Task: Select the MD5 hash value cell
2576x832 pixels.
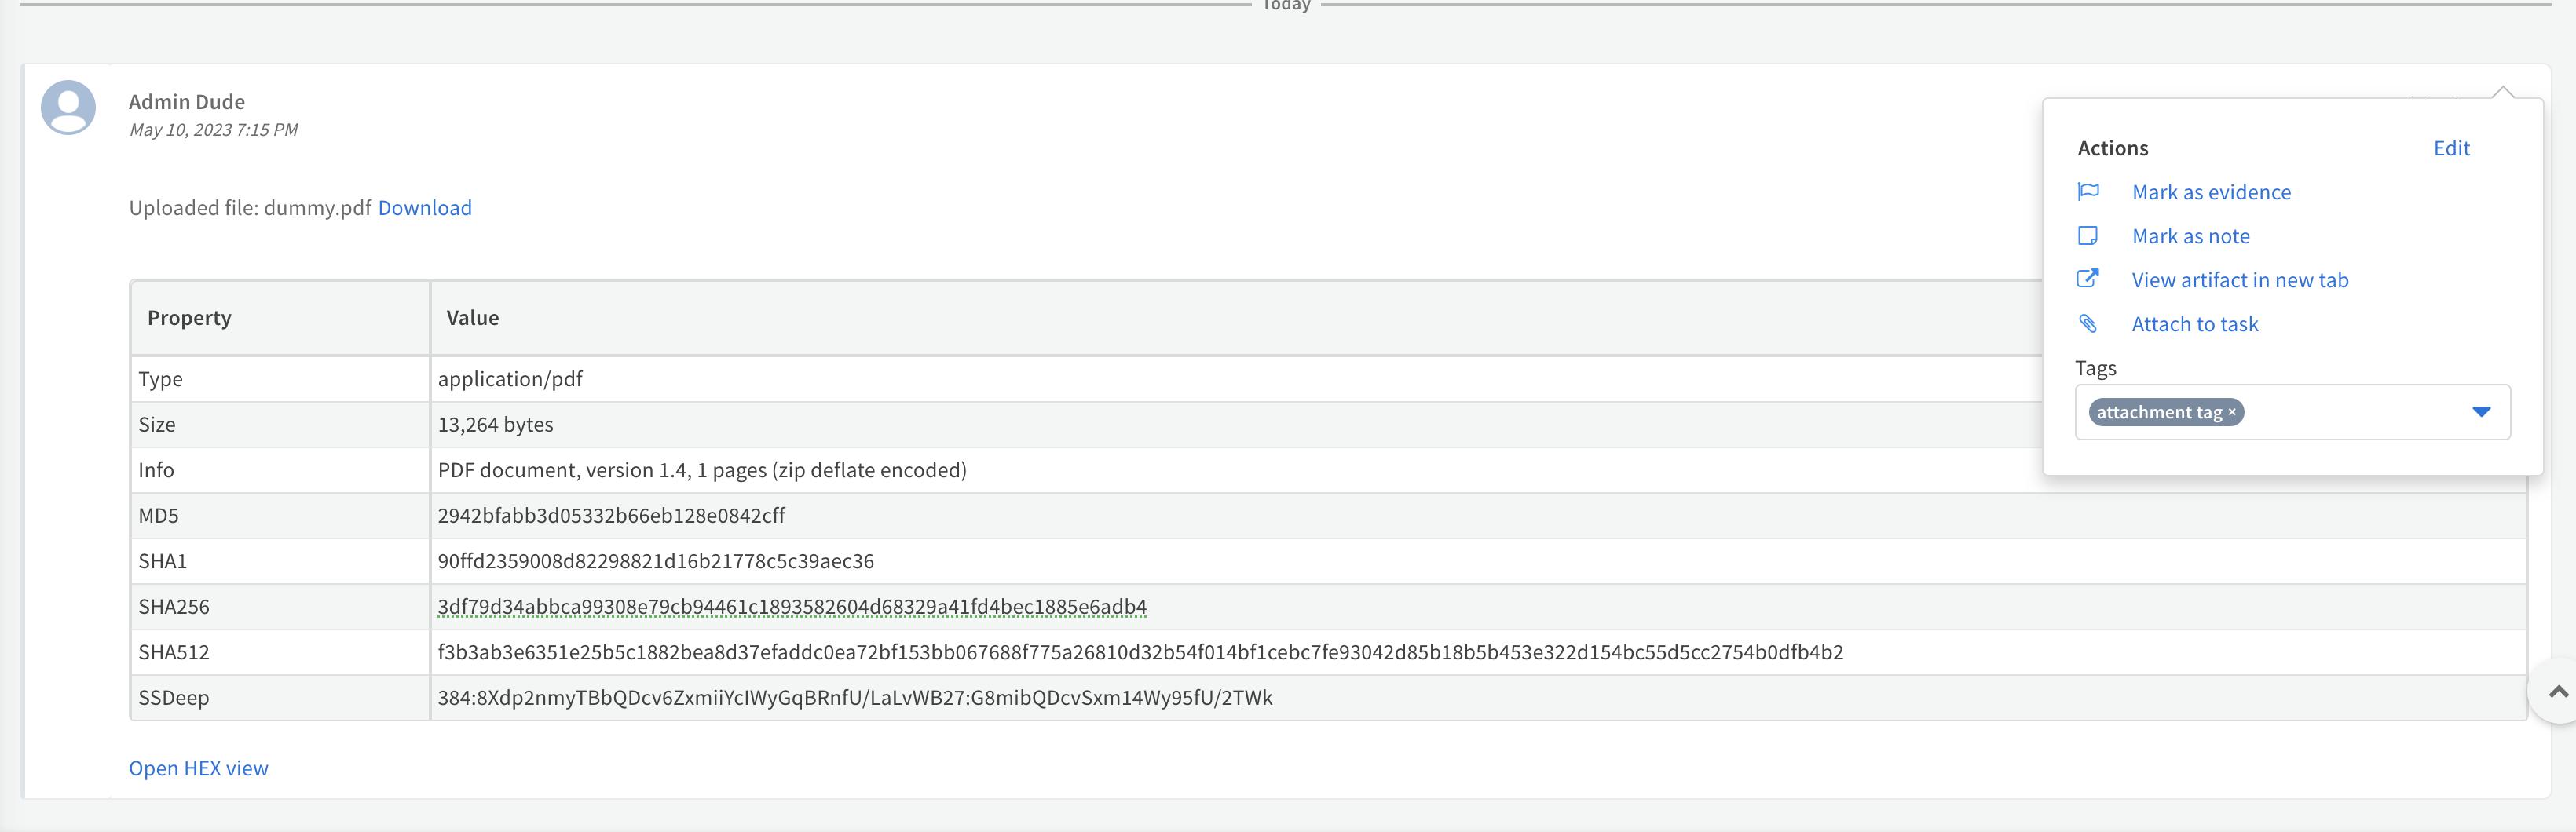Action: coord(612,515)
